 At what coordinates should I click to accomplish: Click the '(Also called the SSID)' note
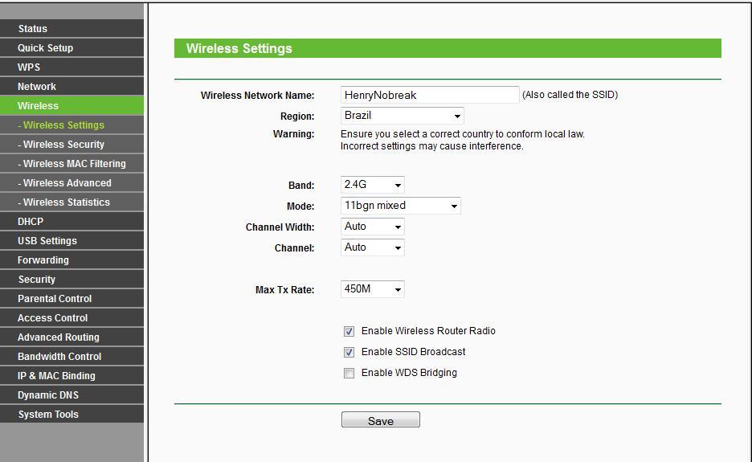click(570, 95)
